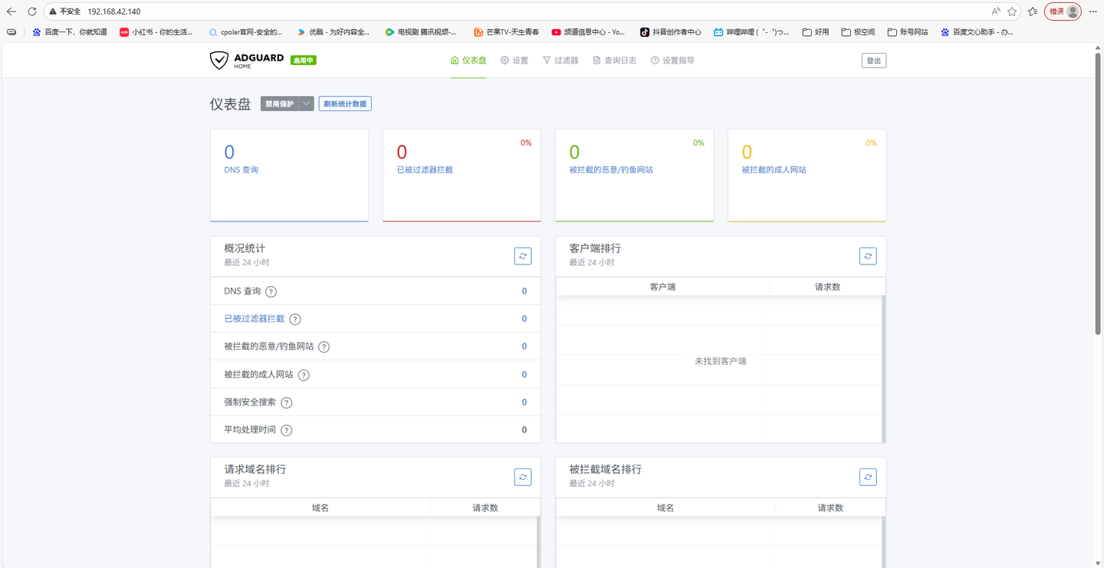Click the 平均处理时间 row label
The image size is (1104, 568).
(x=250, y=430)
